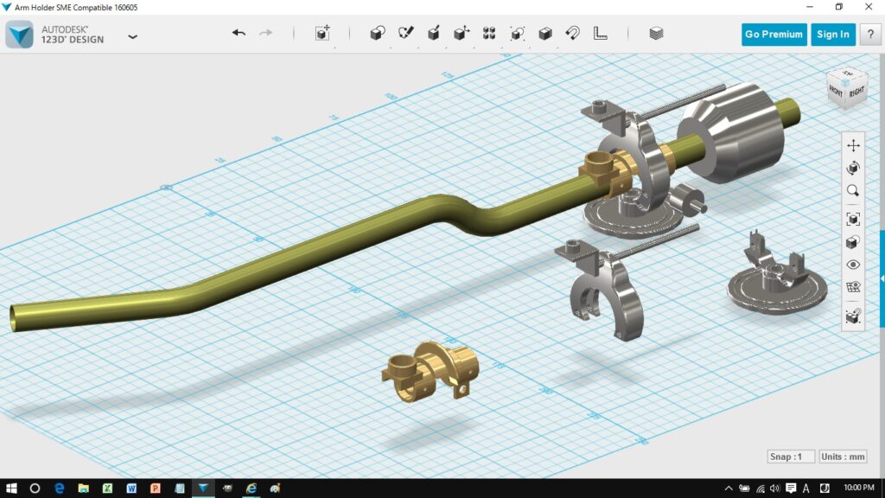Open the Pattern tools
This screenshot has width=885, height=498.
pos(489,34)
